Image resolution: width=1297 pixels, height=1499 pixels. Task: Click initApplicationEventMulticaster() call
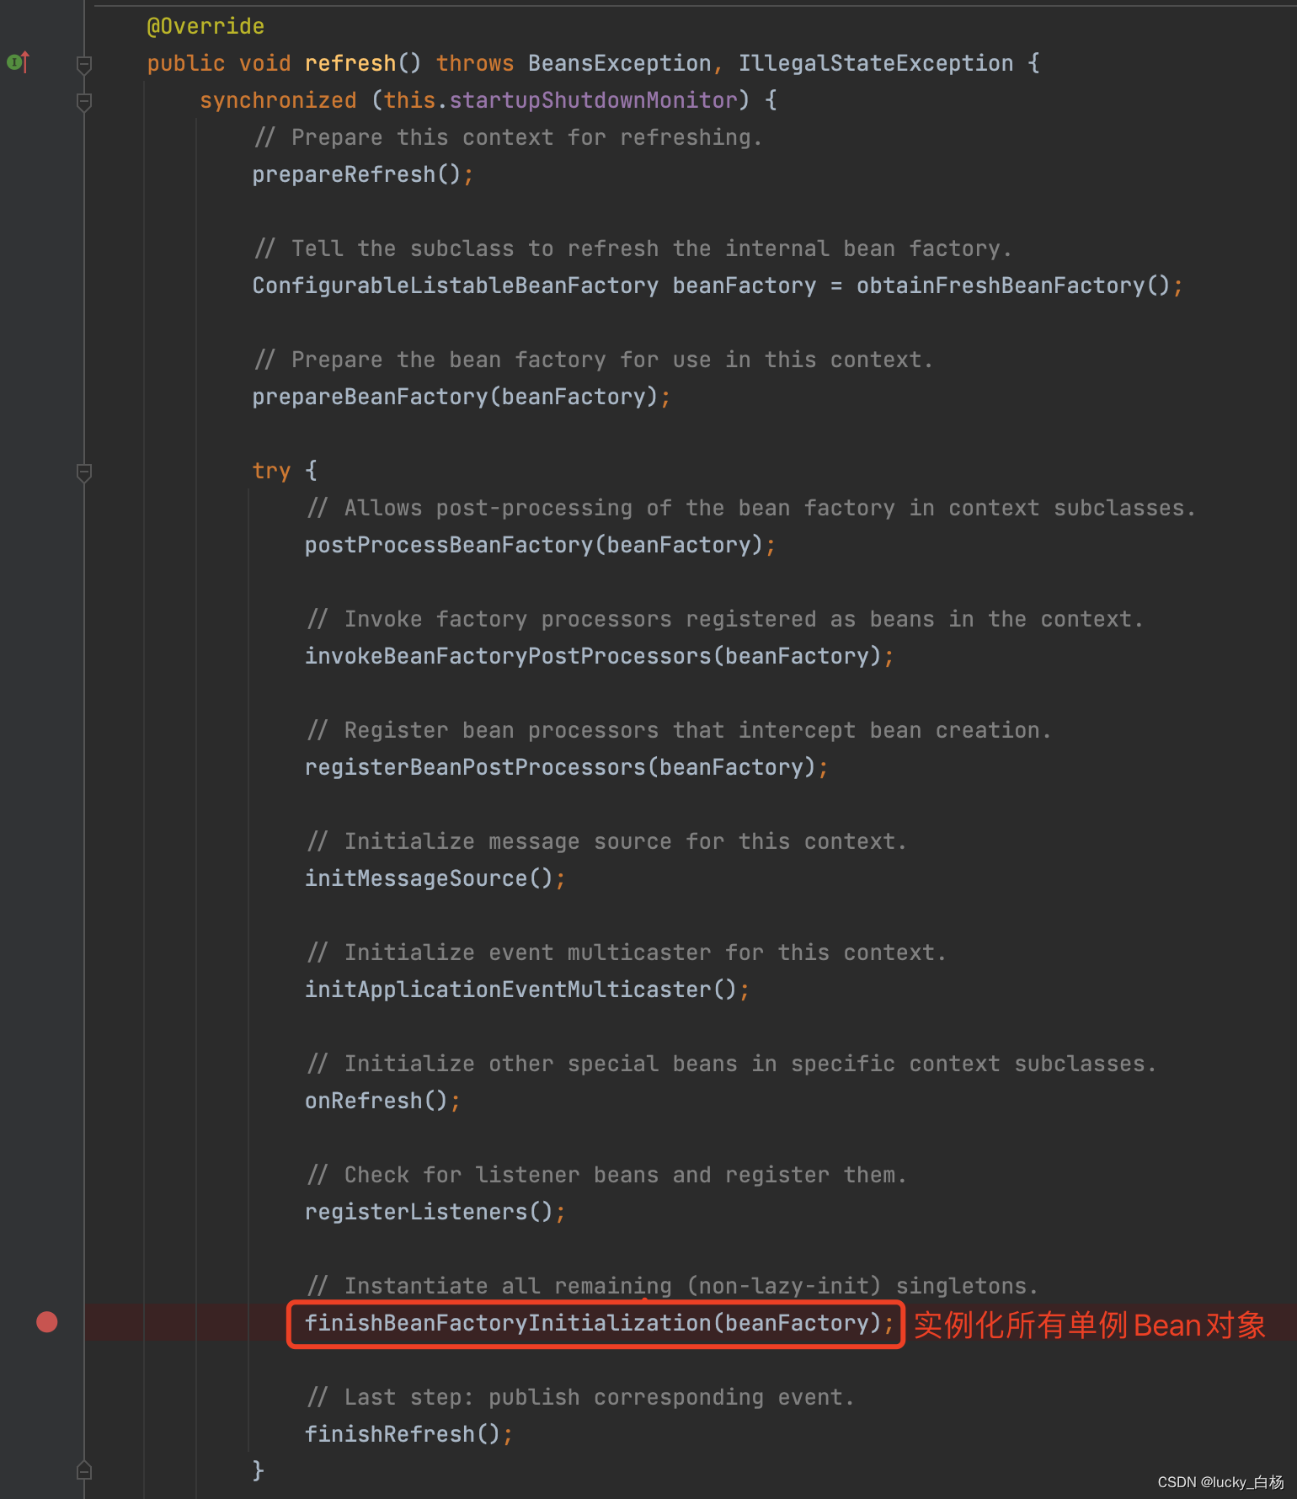tap(520, 990)
